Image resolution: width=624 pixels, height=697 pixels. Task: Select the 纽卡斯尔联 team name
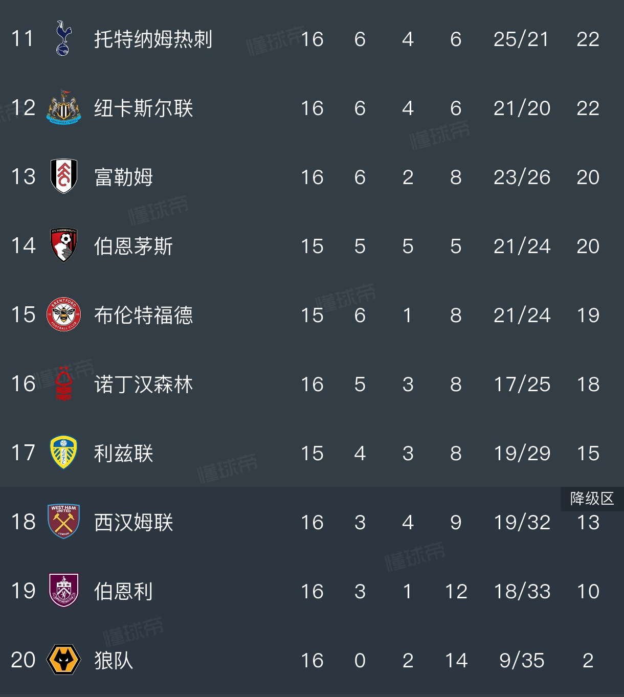143,108
